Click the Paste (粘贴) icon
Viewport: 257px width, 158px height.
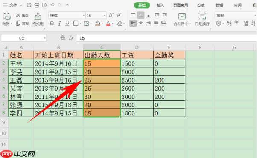point(7,16)
